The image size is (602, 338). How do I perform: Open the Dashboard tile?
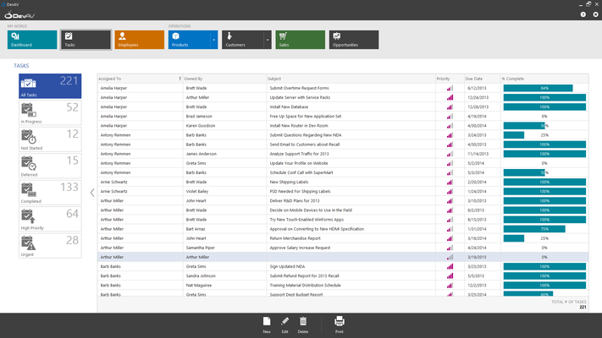click(32, 40)
